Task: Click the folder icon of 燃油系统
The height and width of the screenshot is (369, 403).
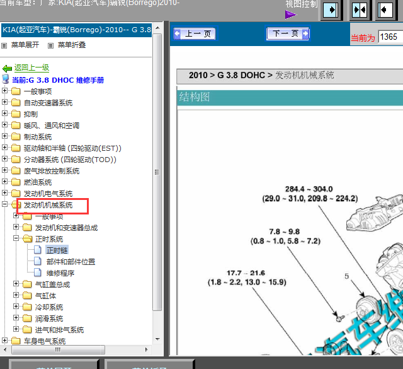Action: [16, 182]
